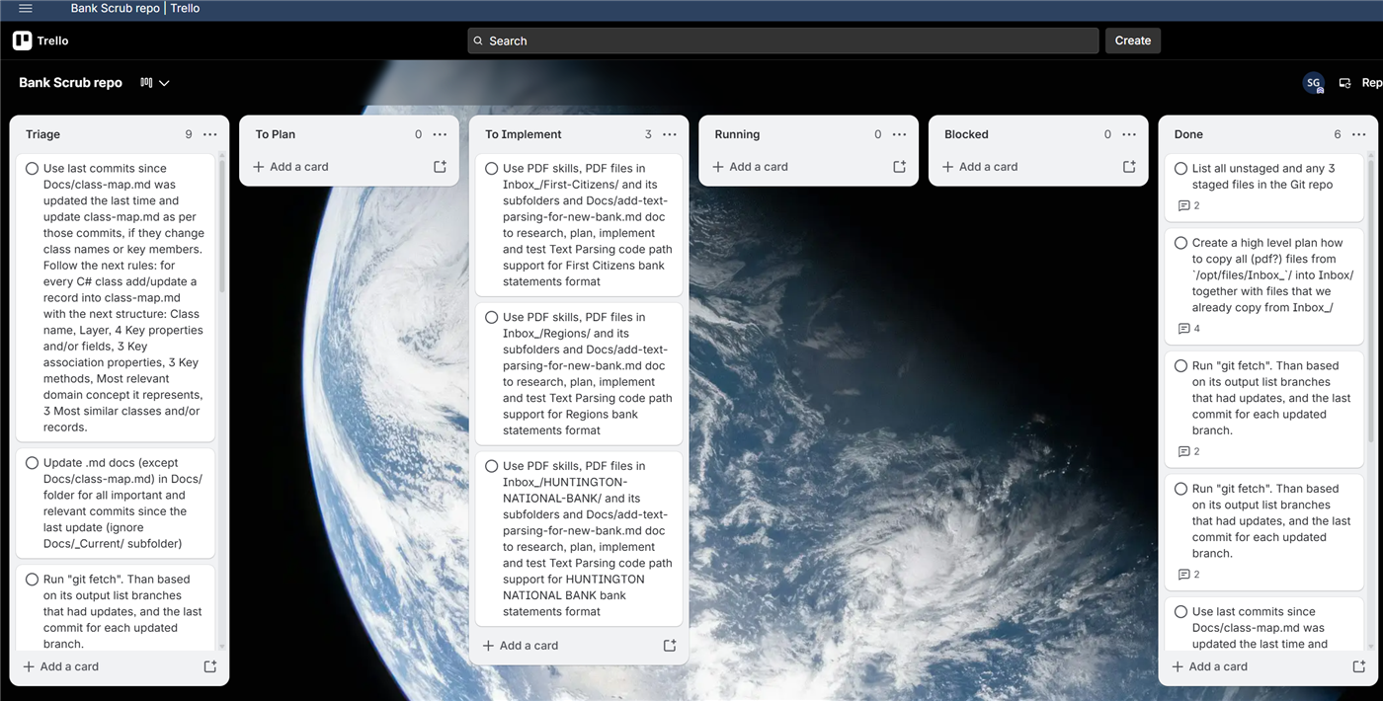Create from template in To Implement list

[670, 646]
